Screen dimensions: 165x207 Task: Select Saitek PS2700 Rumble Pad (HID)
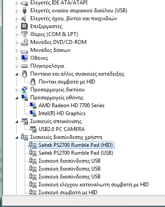(x=75, y=145)
